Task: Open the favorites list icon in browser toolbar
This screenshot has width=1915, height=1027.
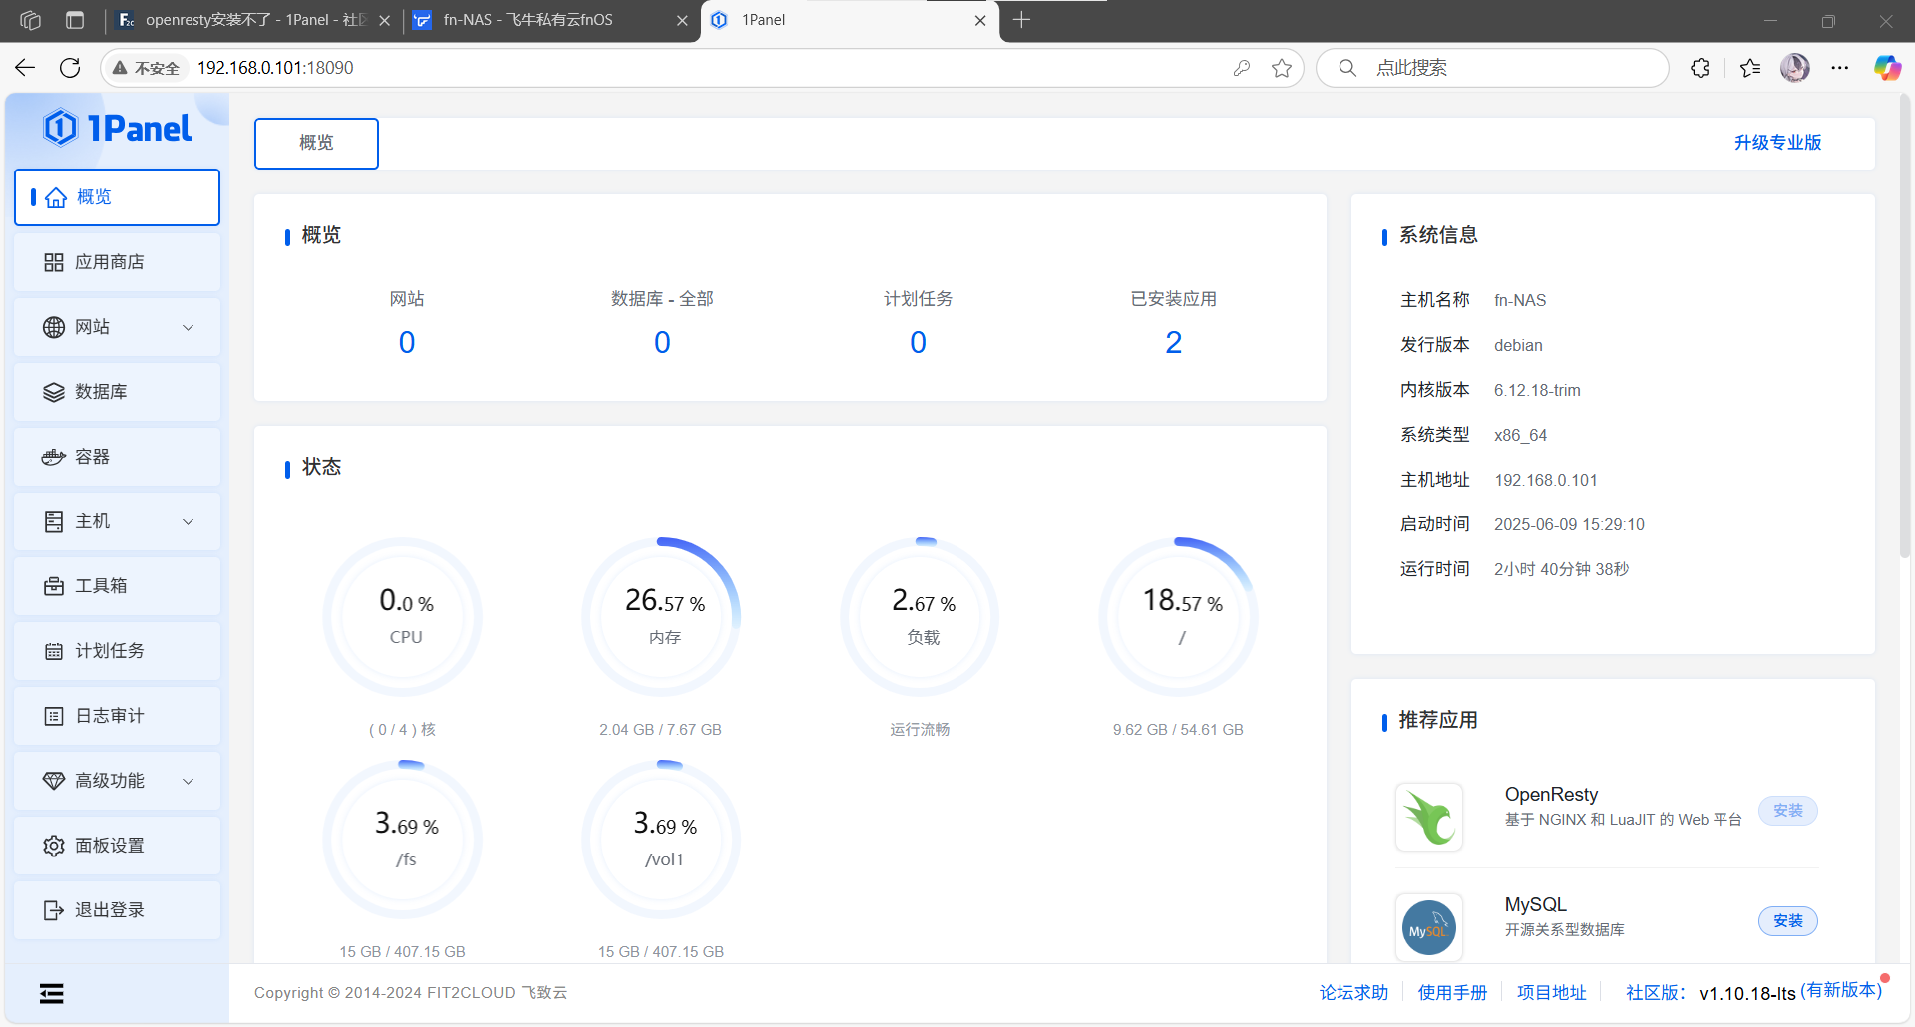Action: click(1750, 68)
